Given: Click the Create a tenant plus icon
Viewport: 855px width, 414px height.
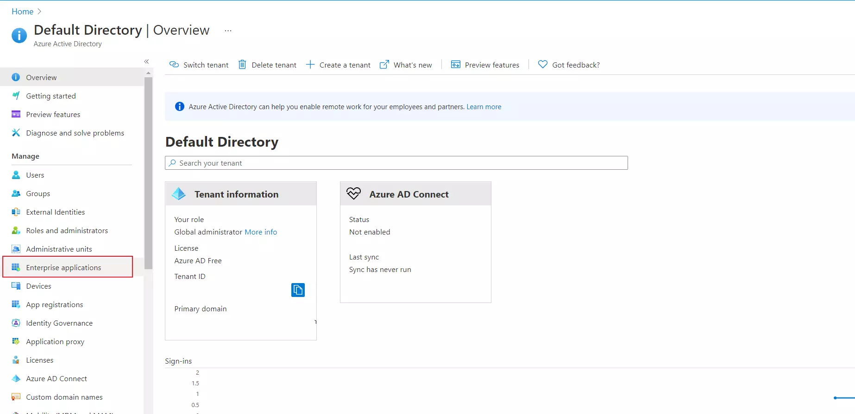Looking at the screenshot, I should [x=310, y=65].
